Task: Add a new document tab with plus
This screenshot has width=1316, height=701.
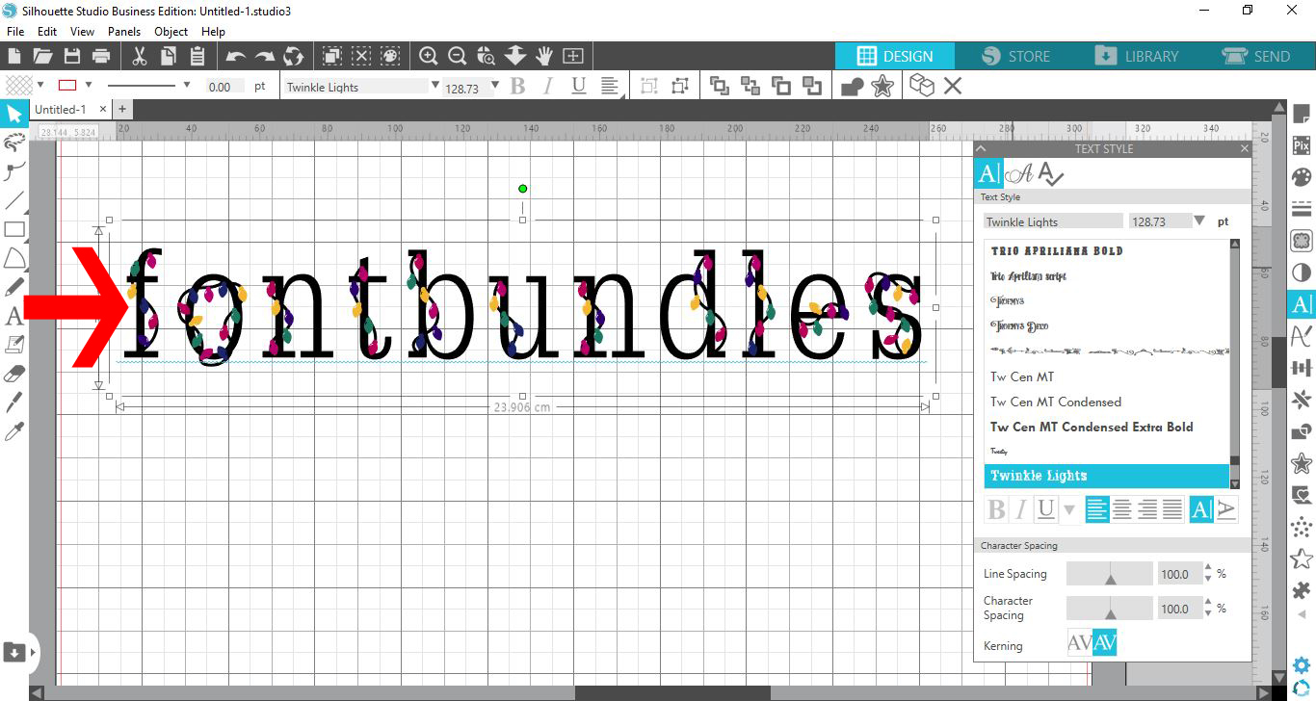Action: point(122,109)
